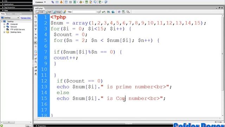Click the Live Data view icon

pos(65,12)
